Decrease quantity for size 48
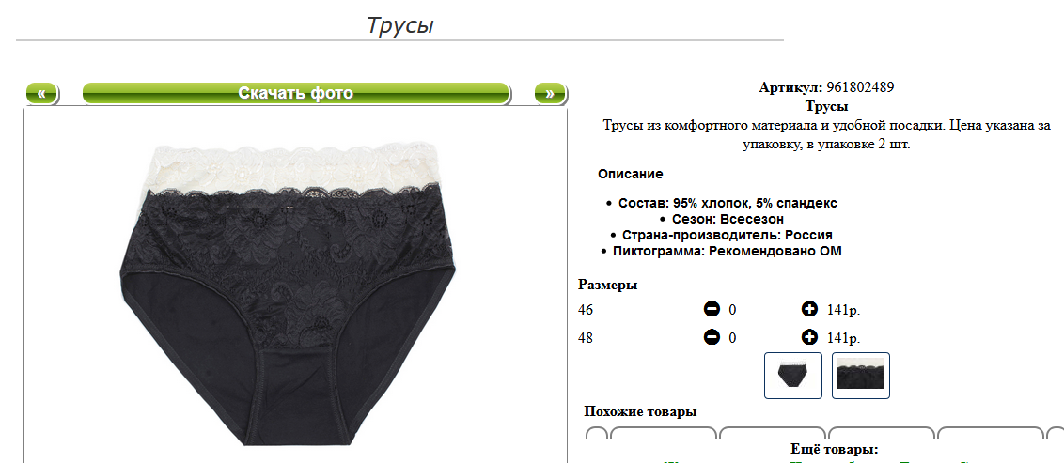1064x463 pixels. (x=712, y=337)
